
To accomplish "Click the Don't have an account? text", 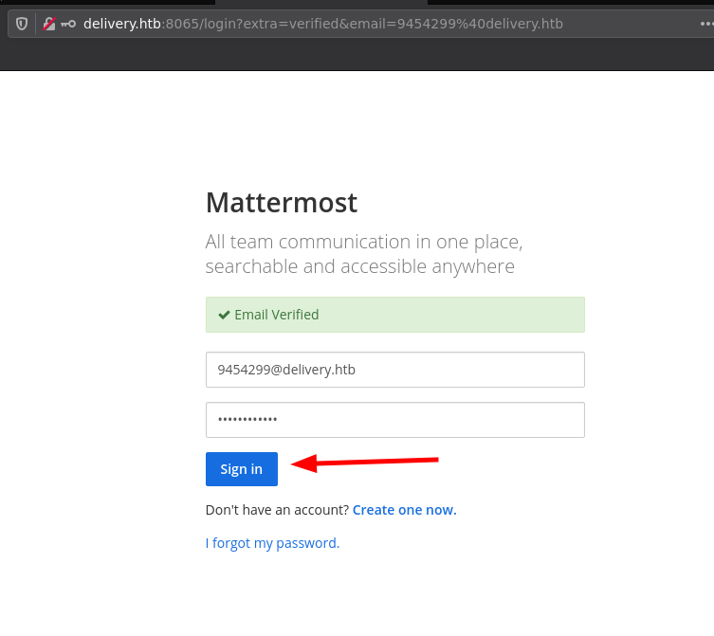I will [x=277, y=510].
